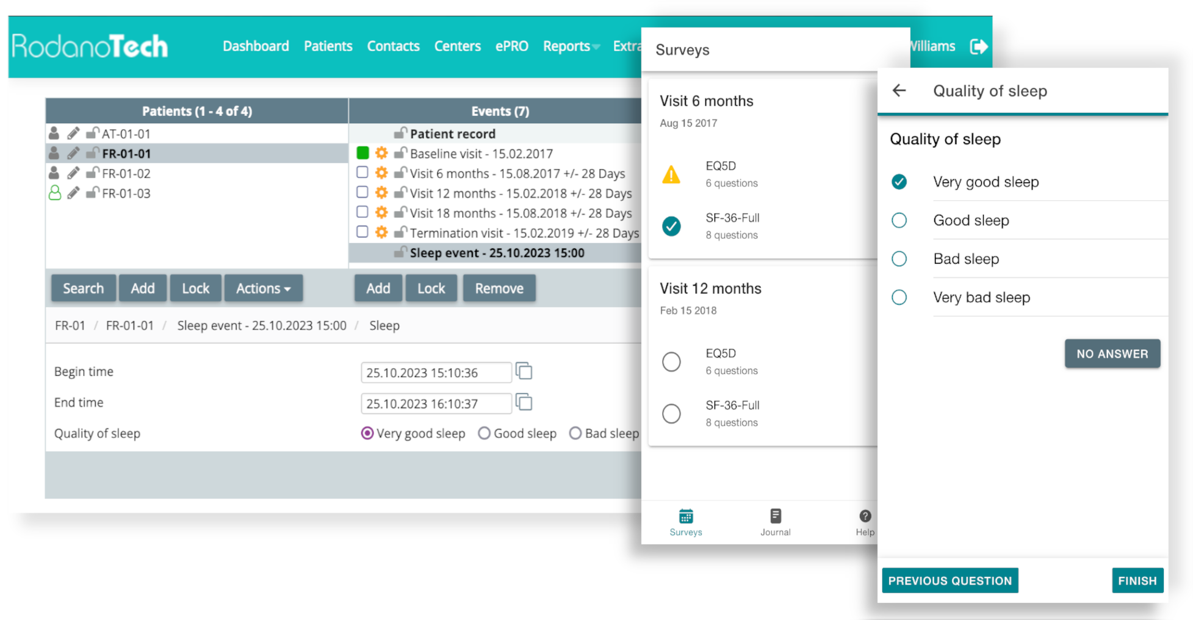The width and height of the screenshot is (1193, 620).
Task: Click the gear icon for Visit 12 months
Action: click(x=381, y=193)
